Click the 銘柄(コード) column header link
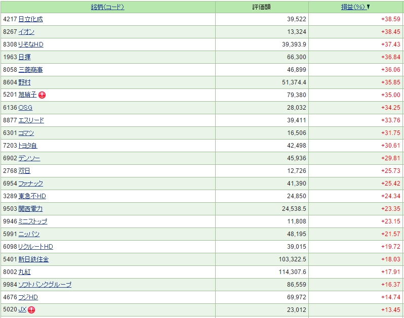 [107, 7]
